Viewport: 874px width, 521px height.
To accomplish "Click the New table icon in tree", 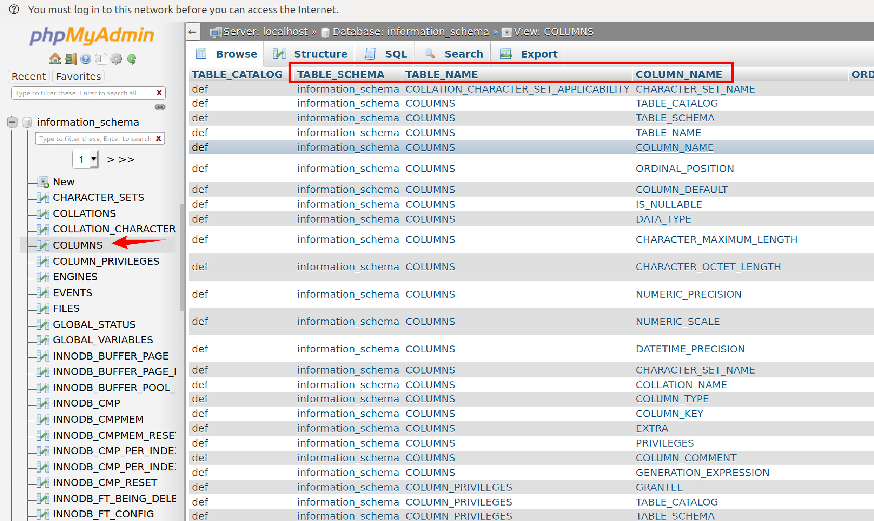I will [x=43, y=182].
